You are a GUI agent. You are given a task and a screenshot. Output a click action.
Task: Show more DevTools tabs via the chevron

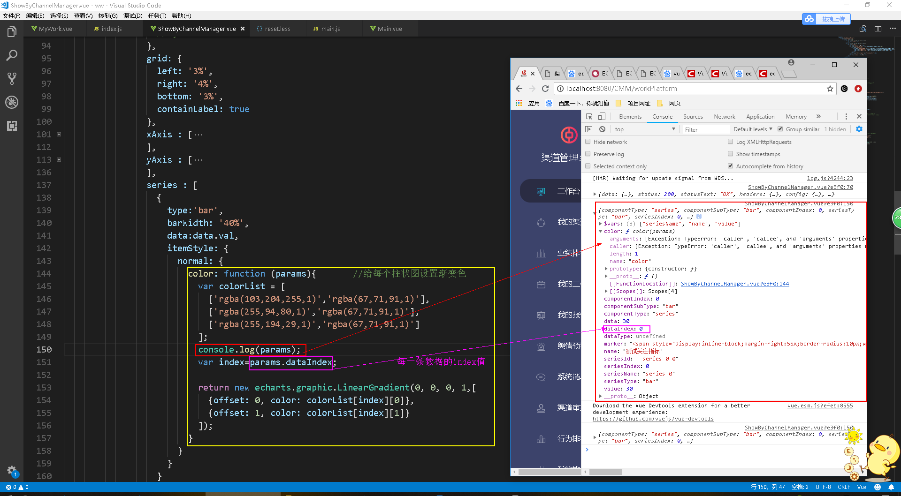pos(818,117)
